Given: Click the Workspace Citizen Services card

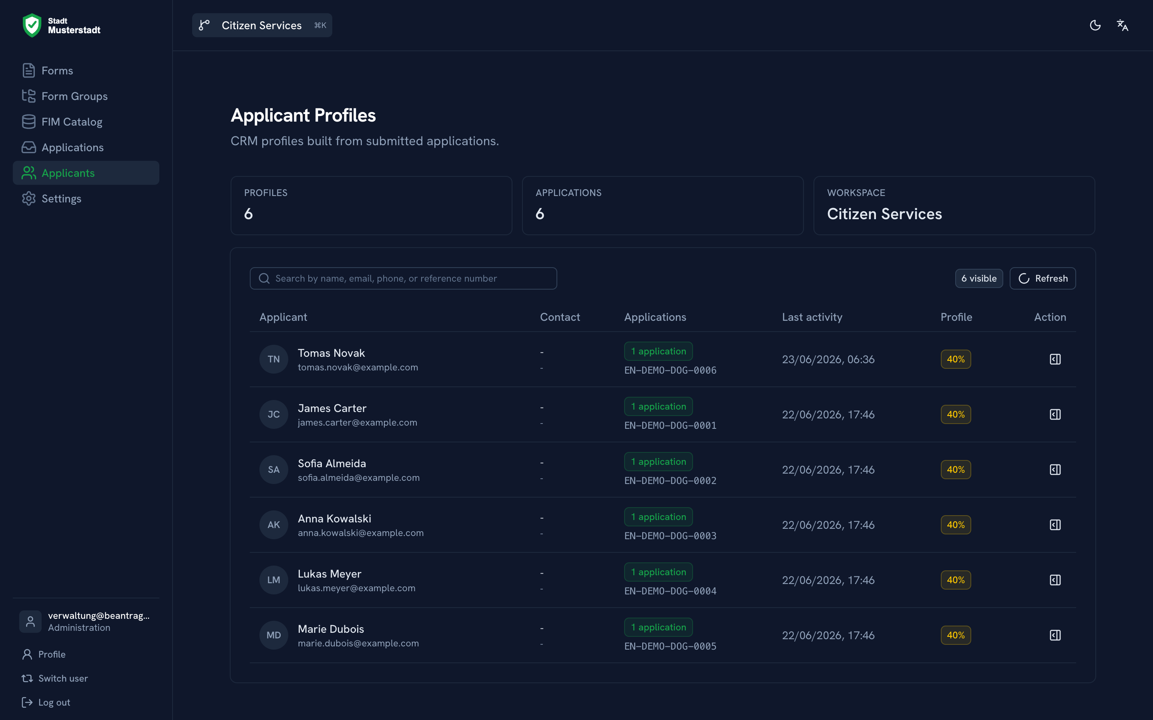Looking at the screenshot, I should tap(954, 206).
